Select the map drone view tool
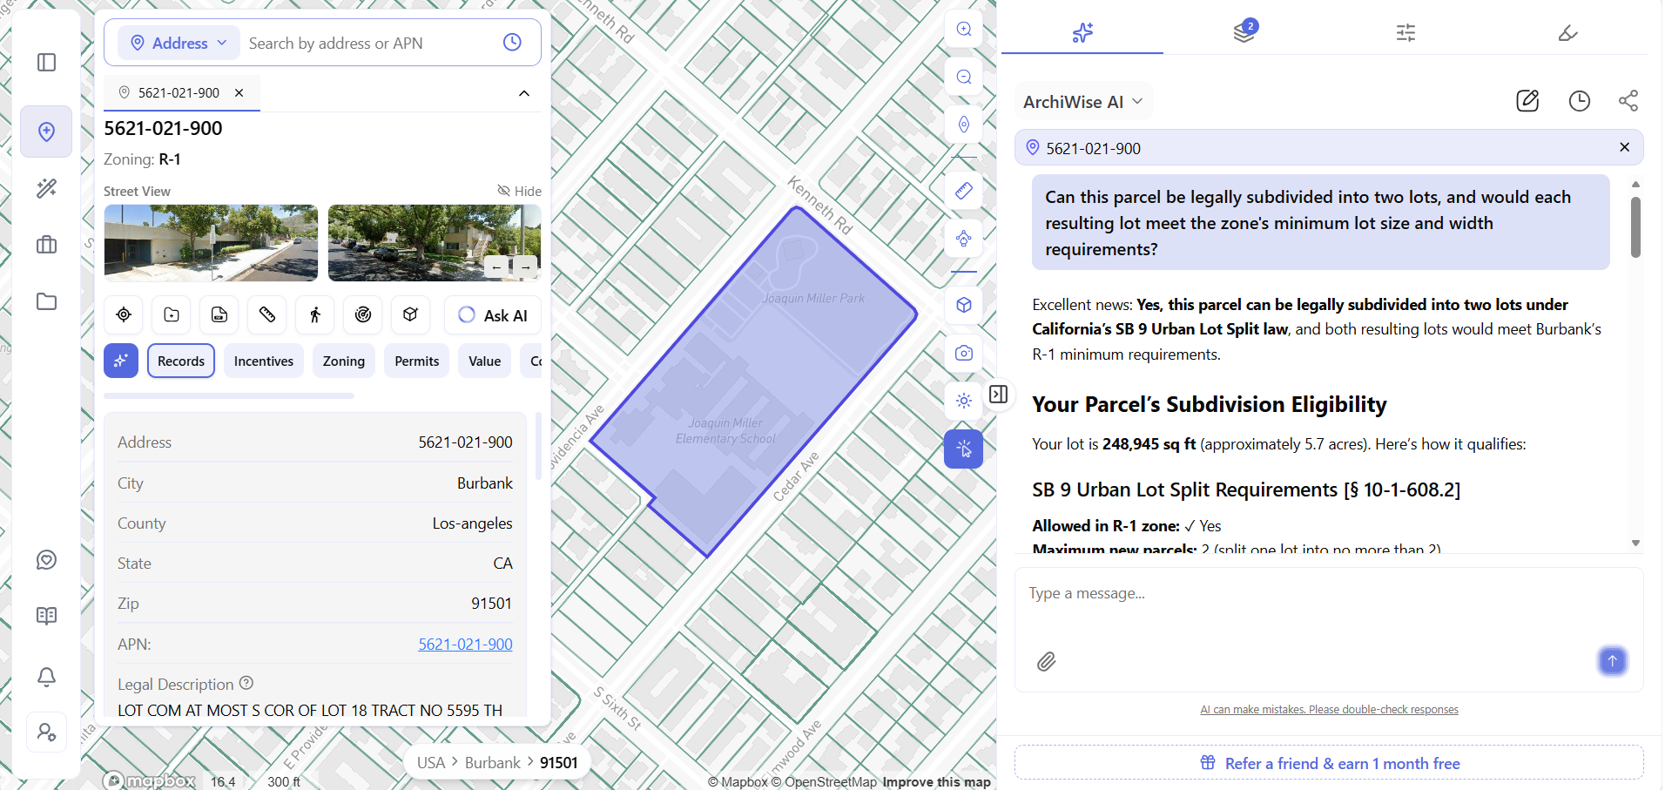Image resolution: width=1665 pixels, height=790 pixels. coord(964,239)
